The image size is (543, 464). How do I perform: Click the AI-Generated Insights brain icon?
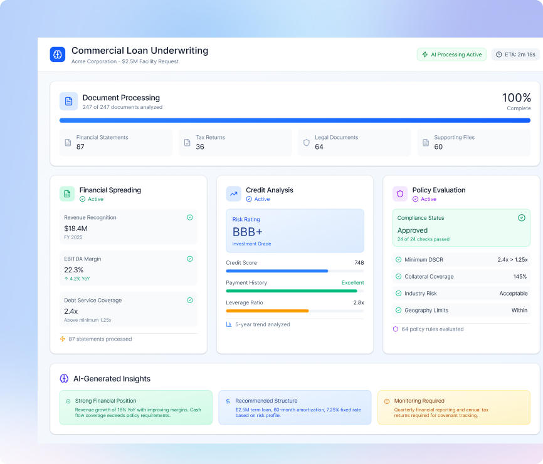64,379
